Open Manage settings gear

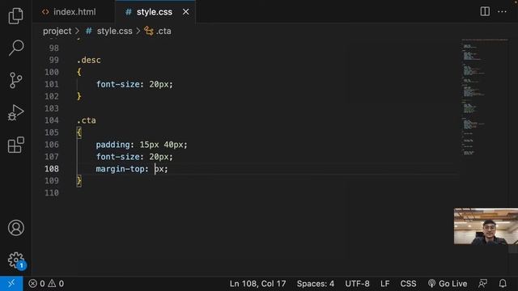click(x=16, y=260)
